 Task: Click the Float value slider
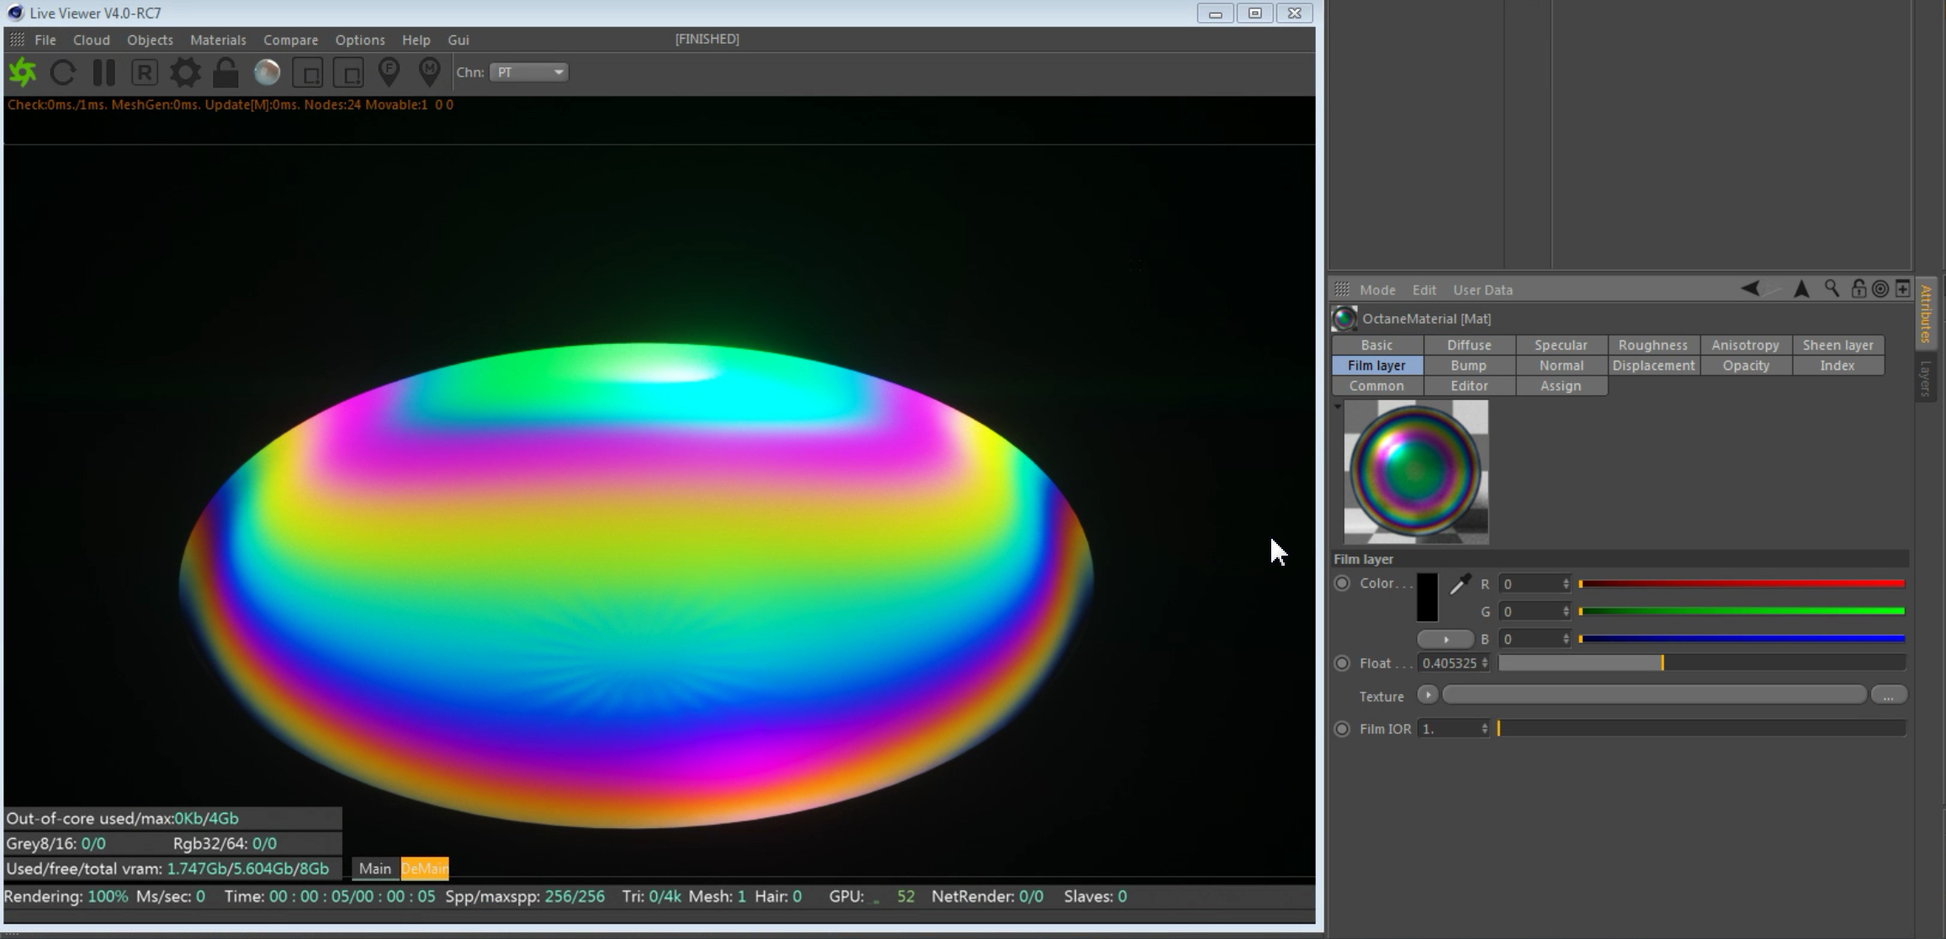pos(1701,663)
